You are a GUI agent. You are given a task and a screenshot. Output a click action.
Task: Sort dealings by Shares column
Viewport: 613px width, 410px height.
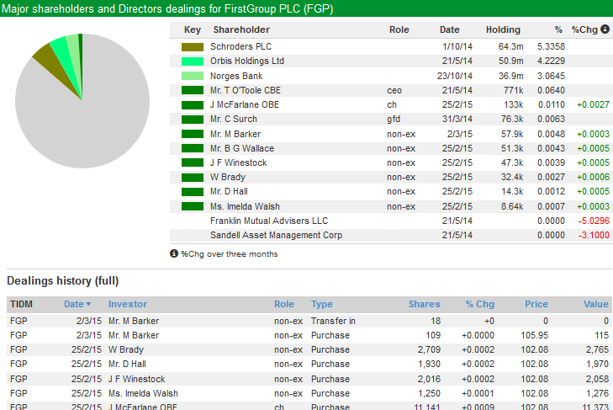[424, 304]
